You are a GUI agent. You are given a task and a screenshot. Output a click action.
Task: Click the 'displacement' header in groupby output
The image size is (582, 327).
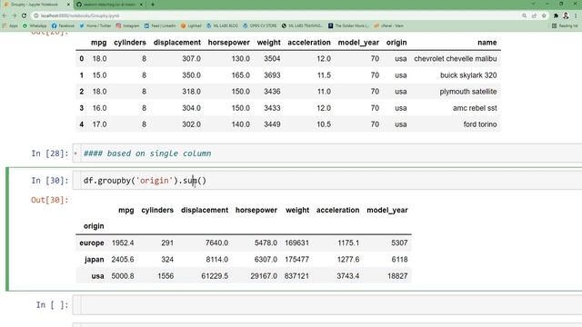[x=205, y=210]
